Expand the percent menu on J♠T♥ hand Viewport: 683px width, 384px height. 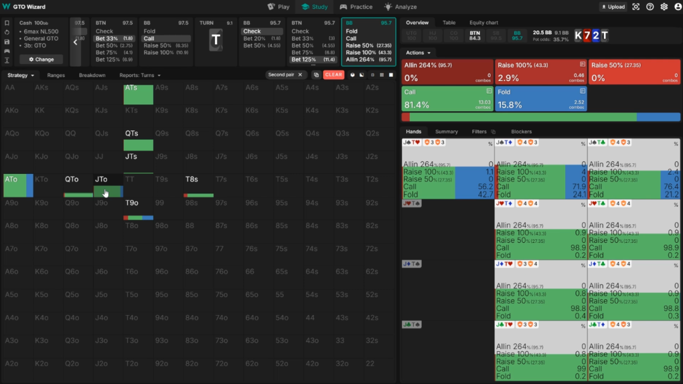(x=490, y=144)
